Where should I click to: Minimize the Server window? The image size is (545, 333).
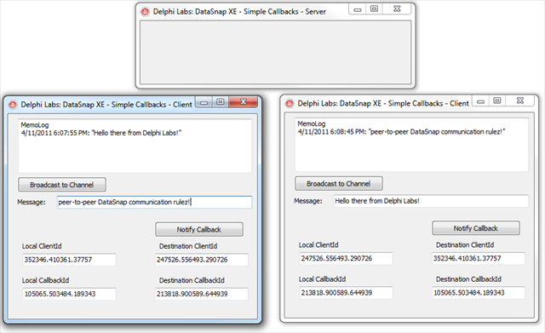pos(358,9)
